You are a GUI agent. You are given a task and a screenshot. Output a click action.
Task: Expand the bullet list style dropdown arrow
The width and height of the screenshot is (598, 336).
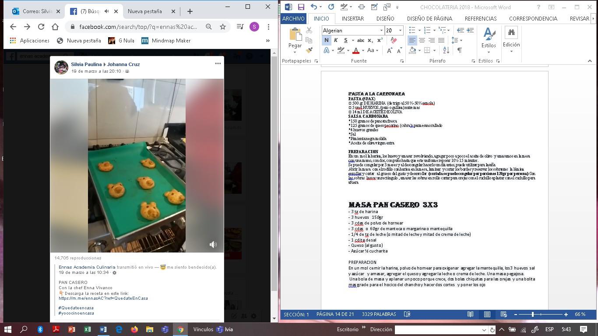[x=419, y=30]
